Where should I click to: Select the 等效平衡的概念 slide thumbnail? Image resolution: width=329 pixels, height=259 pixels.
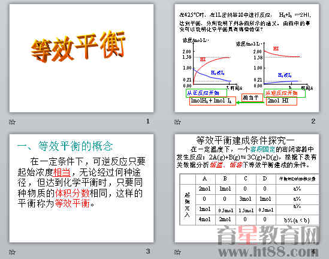[x=82, y=188]
